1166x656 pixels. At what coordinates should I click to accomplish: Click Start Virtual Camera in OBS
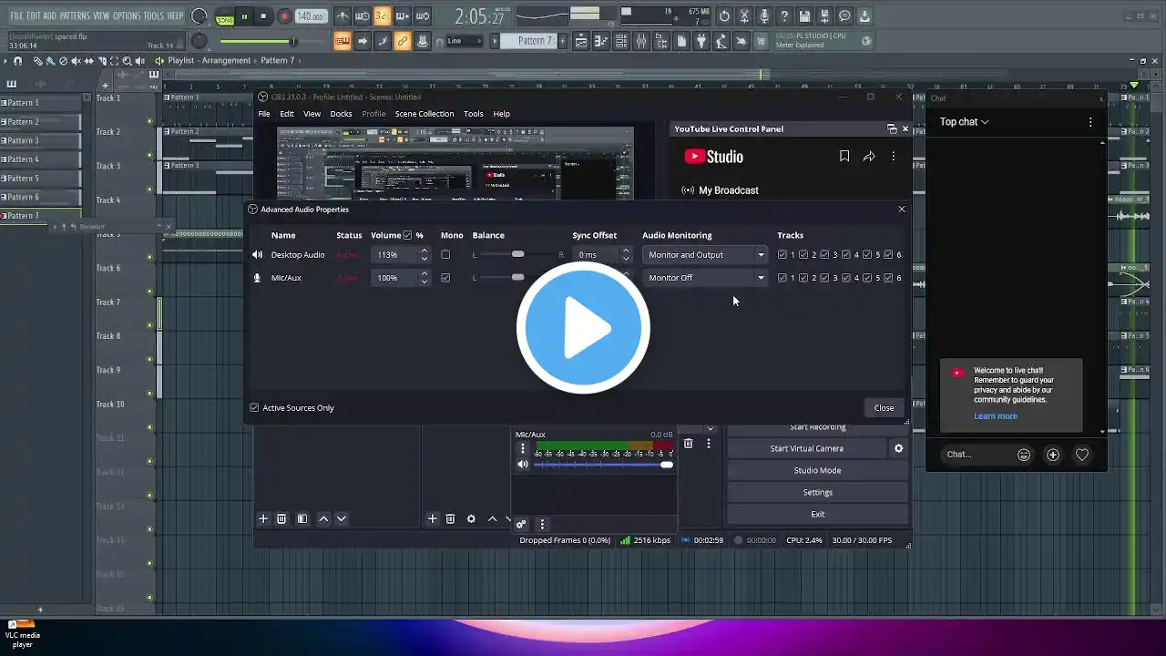click(x=807, y=448)
